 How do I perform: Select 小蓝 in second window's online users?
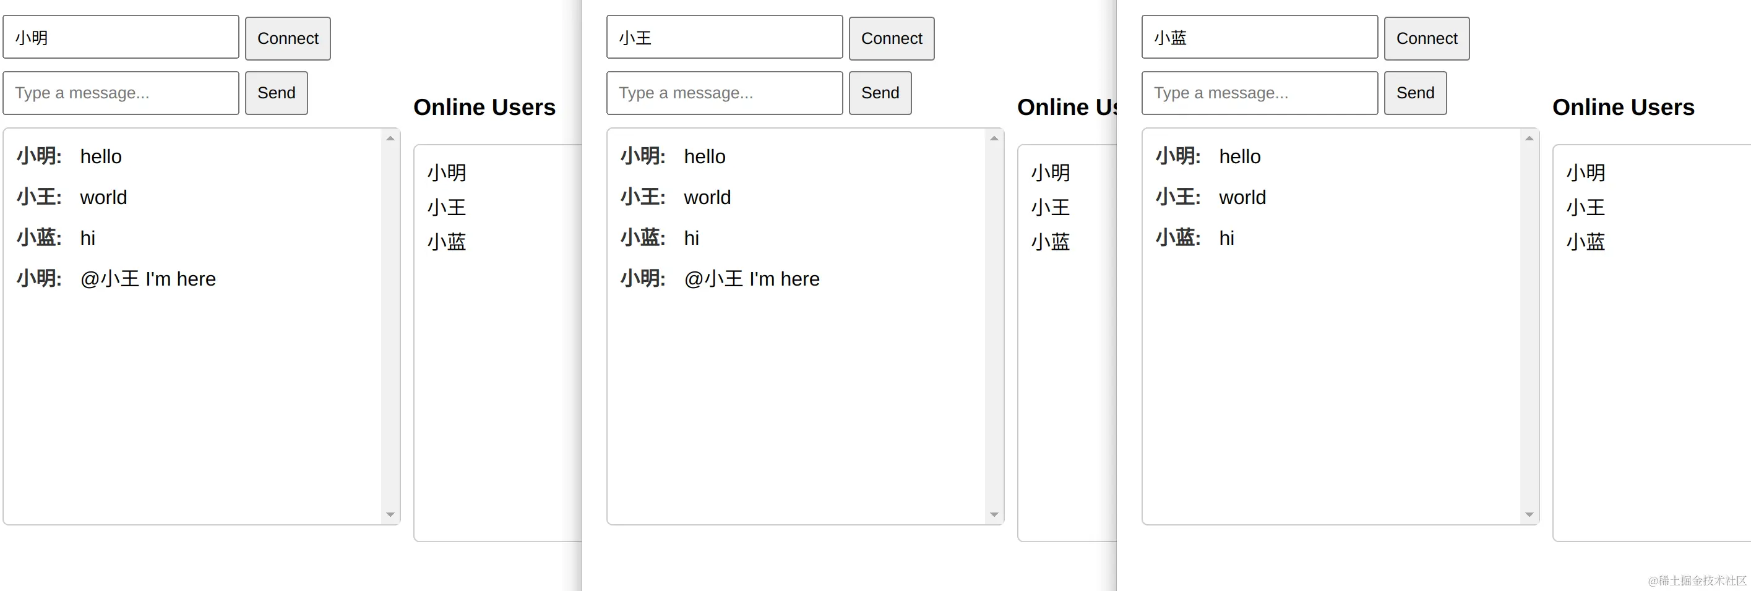point(1050,242)
